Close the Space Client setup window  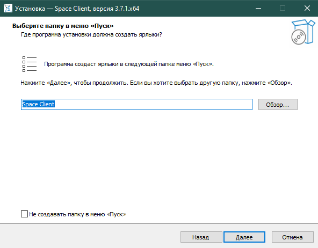click(x=307, y=8)
